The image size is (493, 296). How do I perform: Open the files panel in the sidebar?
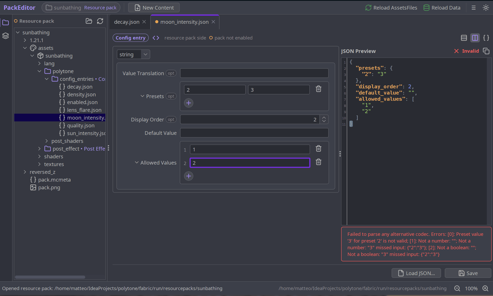coord(5,22)
